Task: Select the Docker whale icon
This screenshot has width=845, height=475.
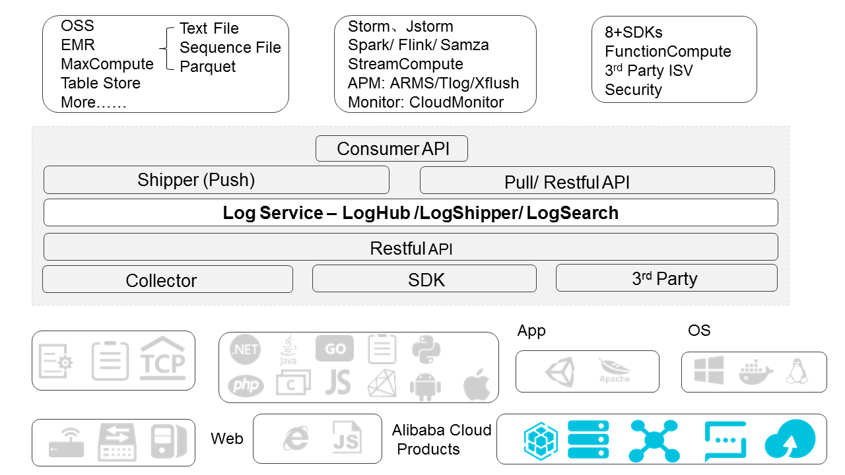Action: point(755,372)
